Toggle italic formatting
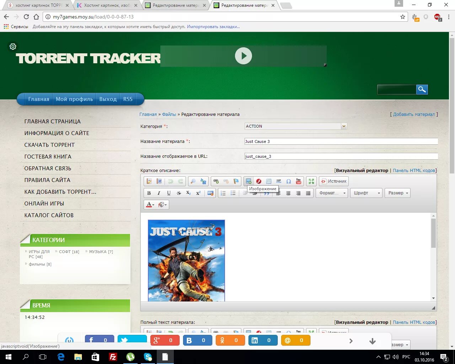Image resolution: width=455 pixels, height=364 pixels. (159, 193)
